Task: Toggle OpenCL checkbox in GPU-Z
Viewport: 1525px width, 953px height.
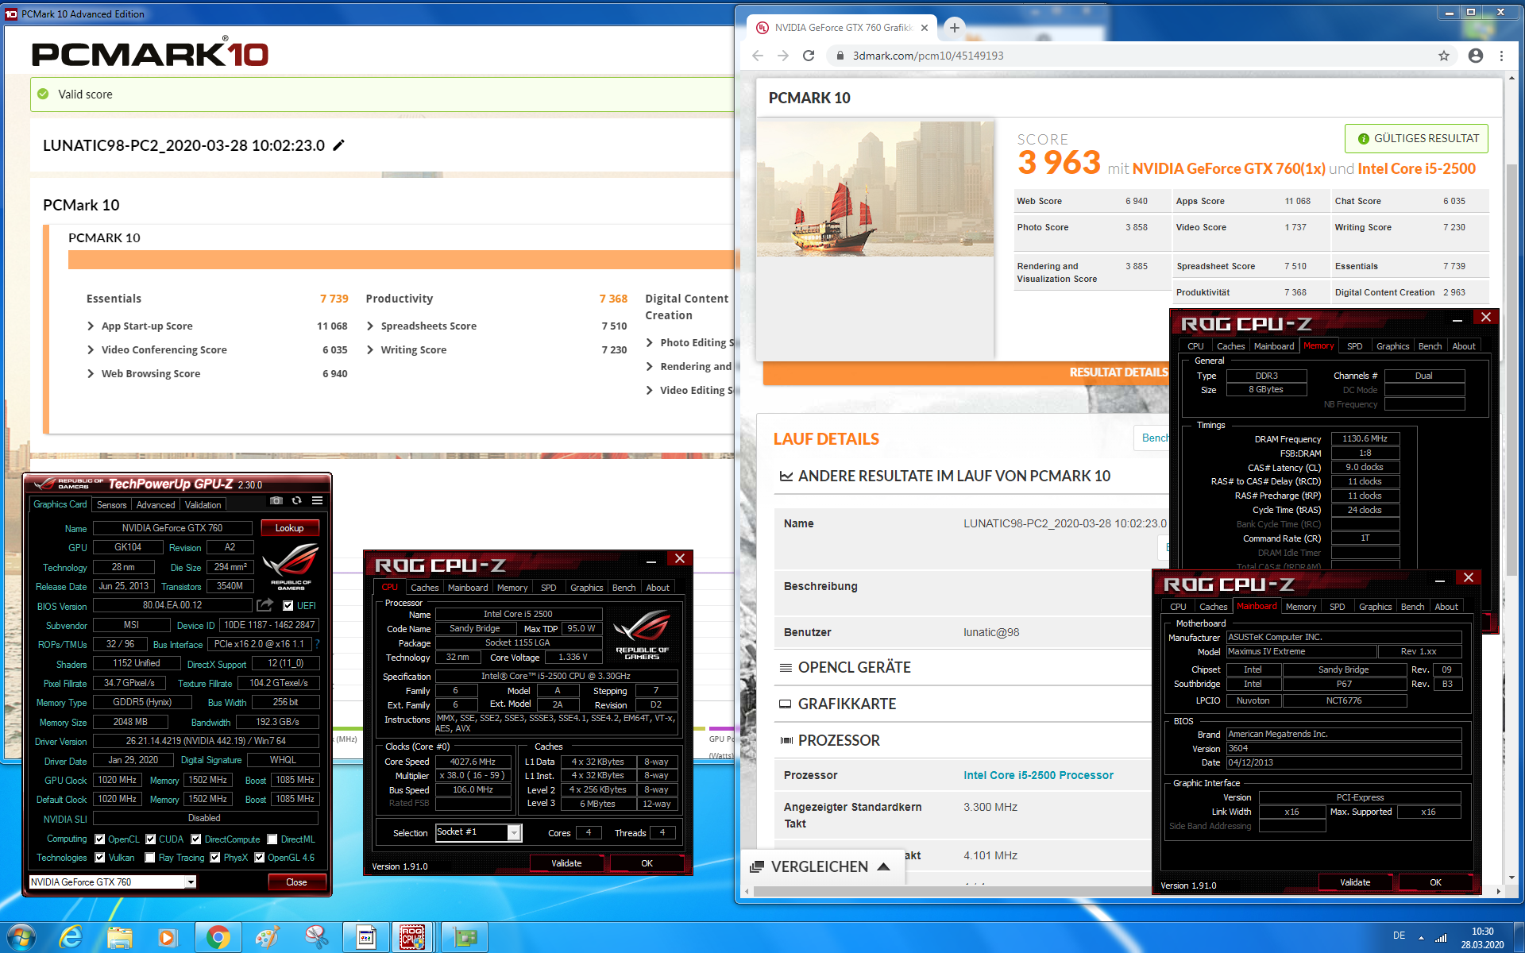Action: coord(100,839)
